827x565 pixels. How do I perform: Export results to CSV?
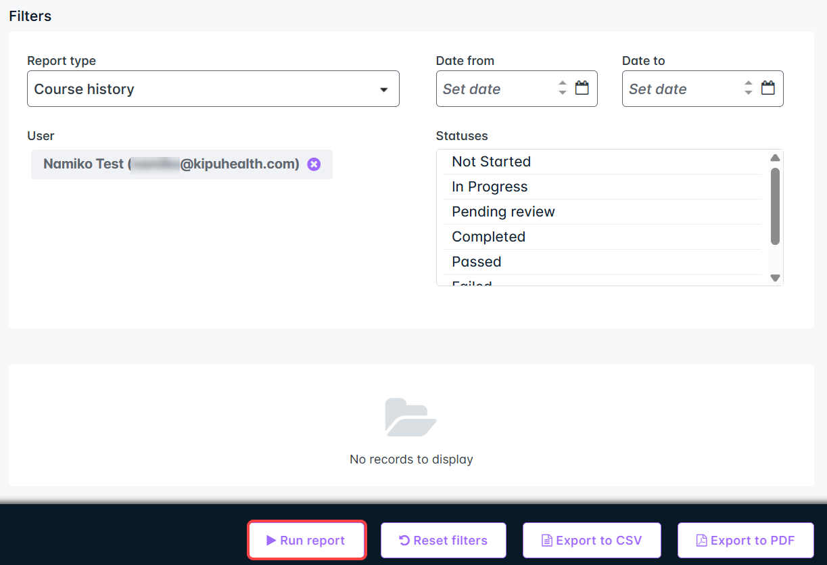[x=592, y=541]
